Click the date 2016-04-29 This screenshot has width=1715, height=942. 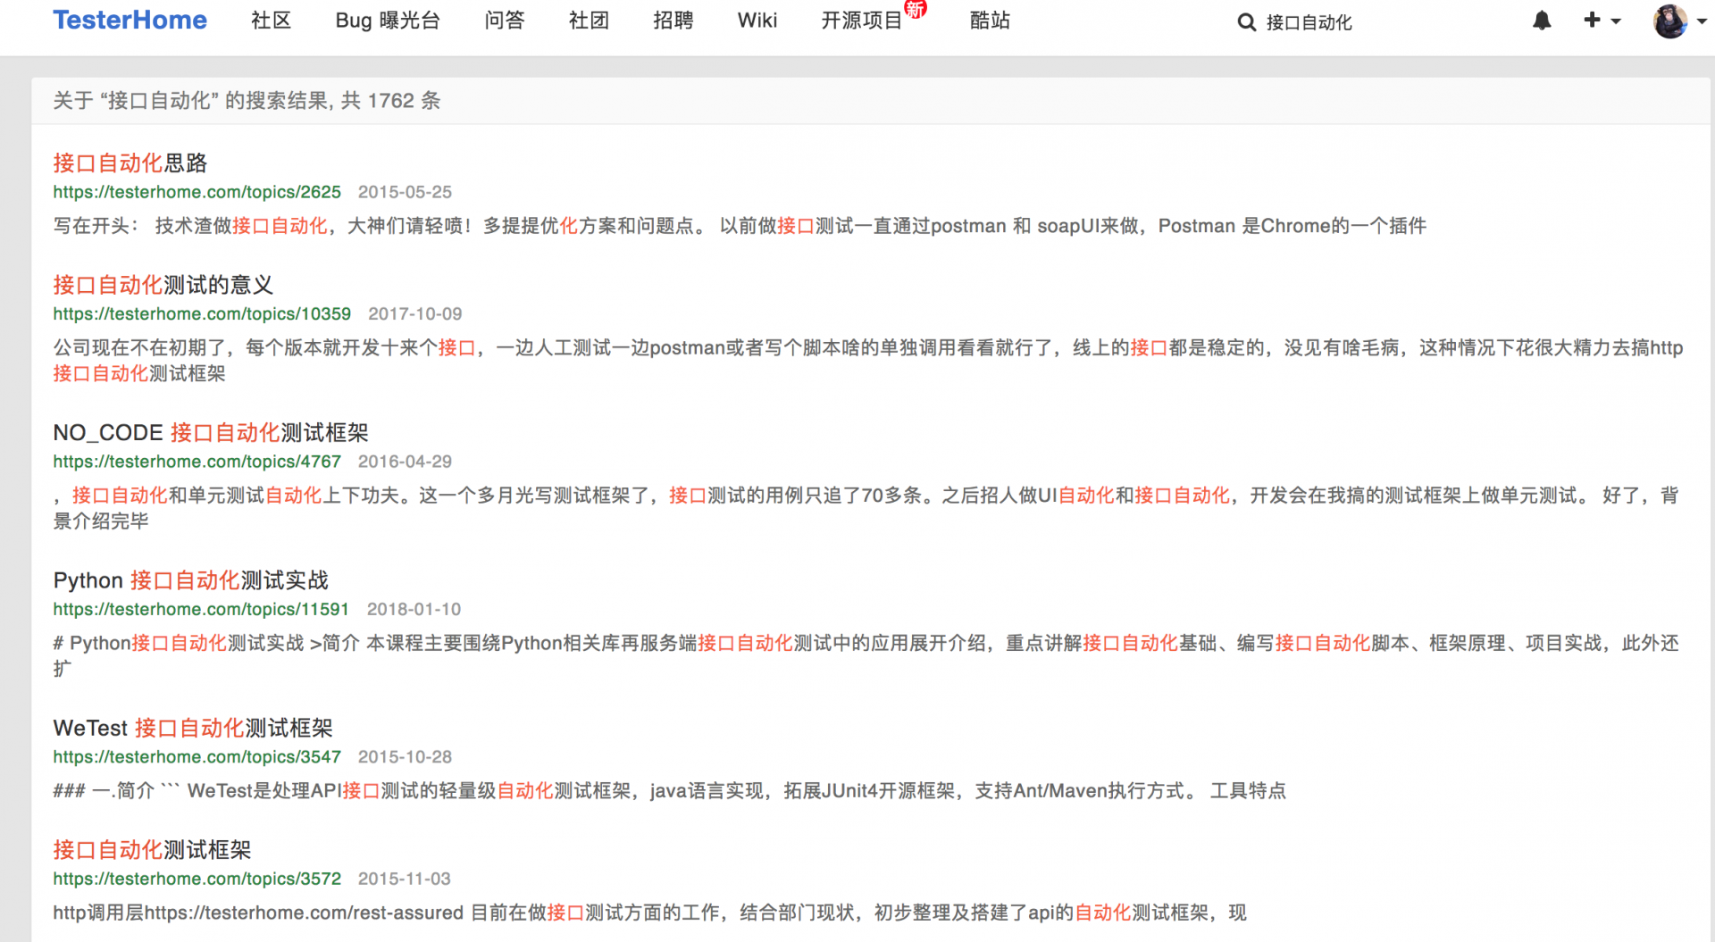[405, 462]
